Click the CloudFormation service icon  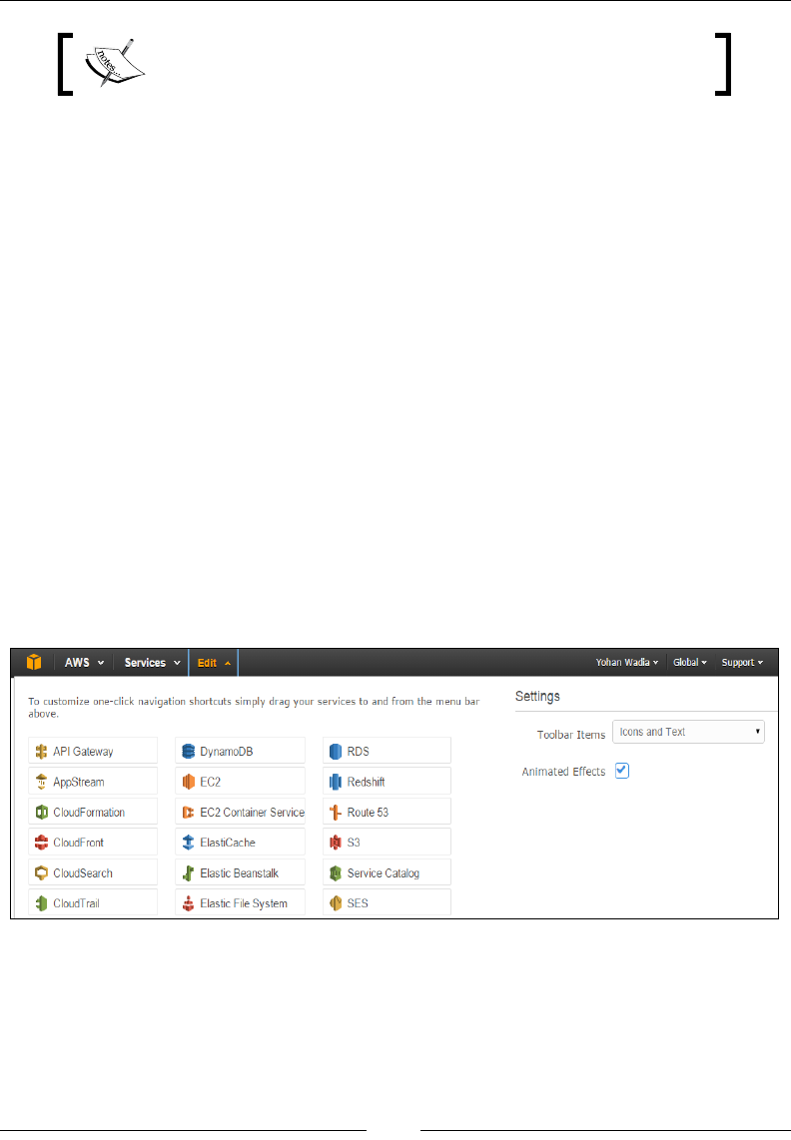tap(42, 813)
